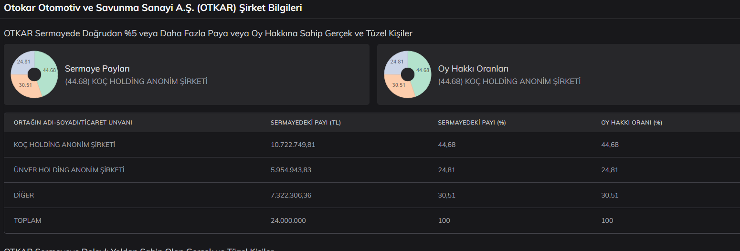
Task: Click the orange 30.51 slice in Sermaye Payları pie
Action: (25, 86)
